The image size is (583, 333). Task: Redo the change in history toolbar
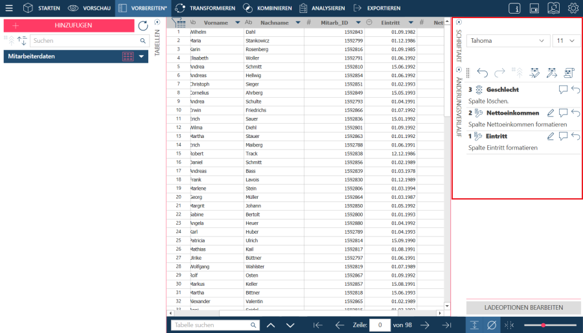coord(499,73)
